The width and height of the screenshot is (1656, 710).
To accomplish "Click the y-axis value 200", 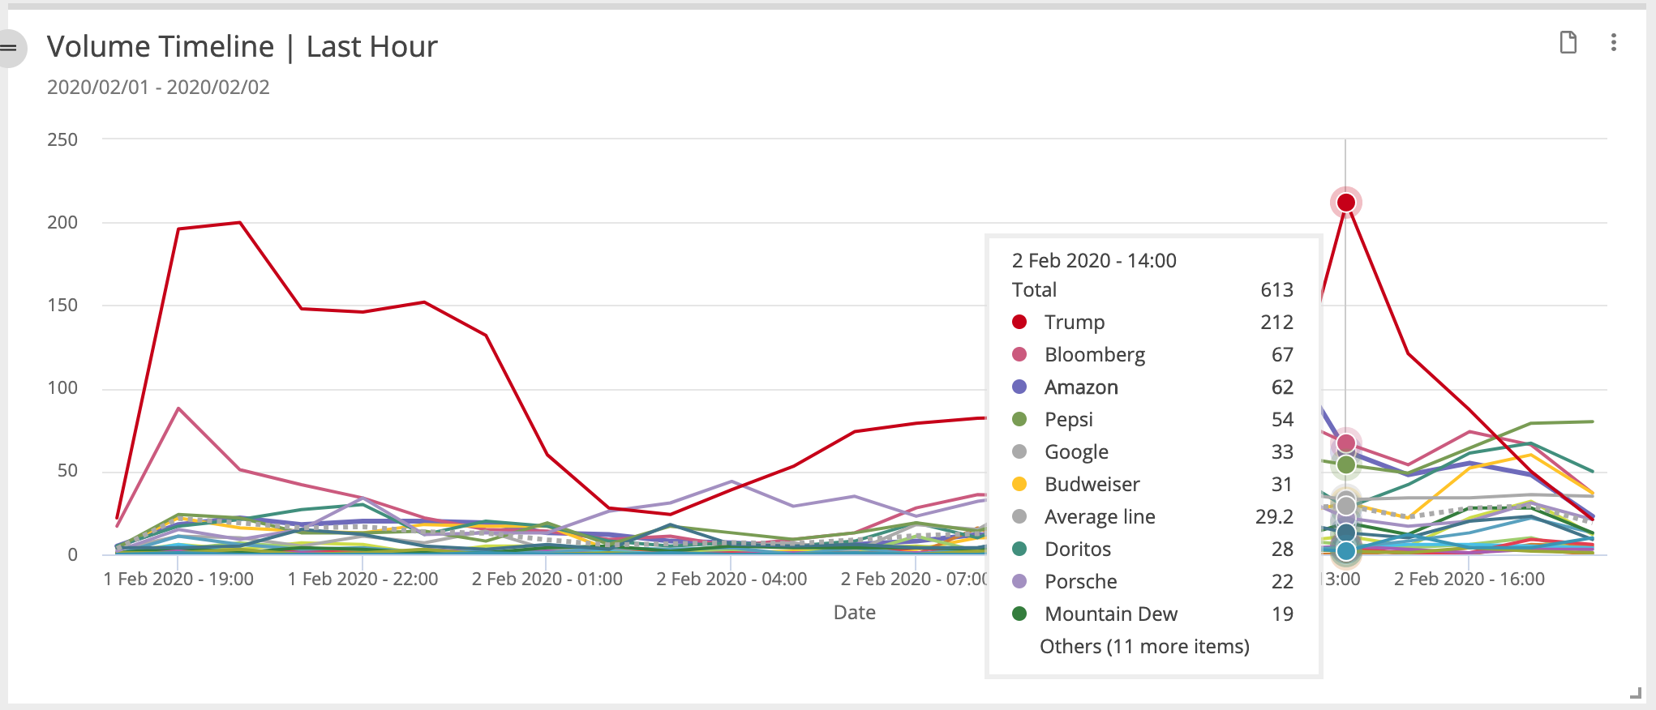I will point(62,222).
